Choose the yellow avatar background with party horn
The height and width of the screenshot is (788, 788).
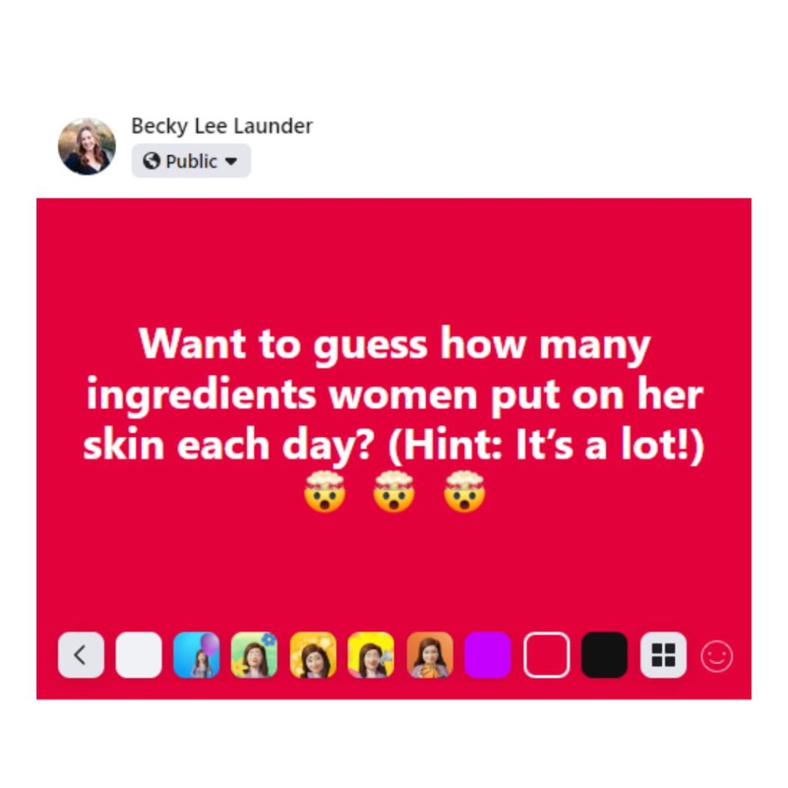coord(371,655)
